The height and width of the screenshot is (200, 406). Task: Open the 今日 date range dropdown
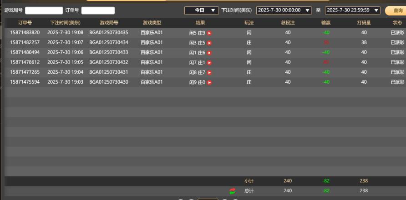coord(201,10)
